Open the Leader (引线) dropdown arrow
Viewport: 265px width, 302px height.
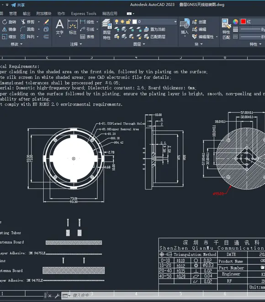point(97,29)
